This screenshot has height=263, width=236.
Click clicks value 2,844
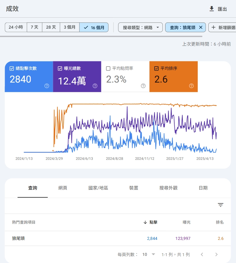(x=152, y=238)
